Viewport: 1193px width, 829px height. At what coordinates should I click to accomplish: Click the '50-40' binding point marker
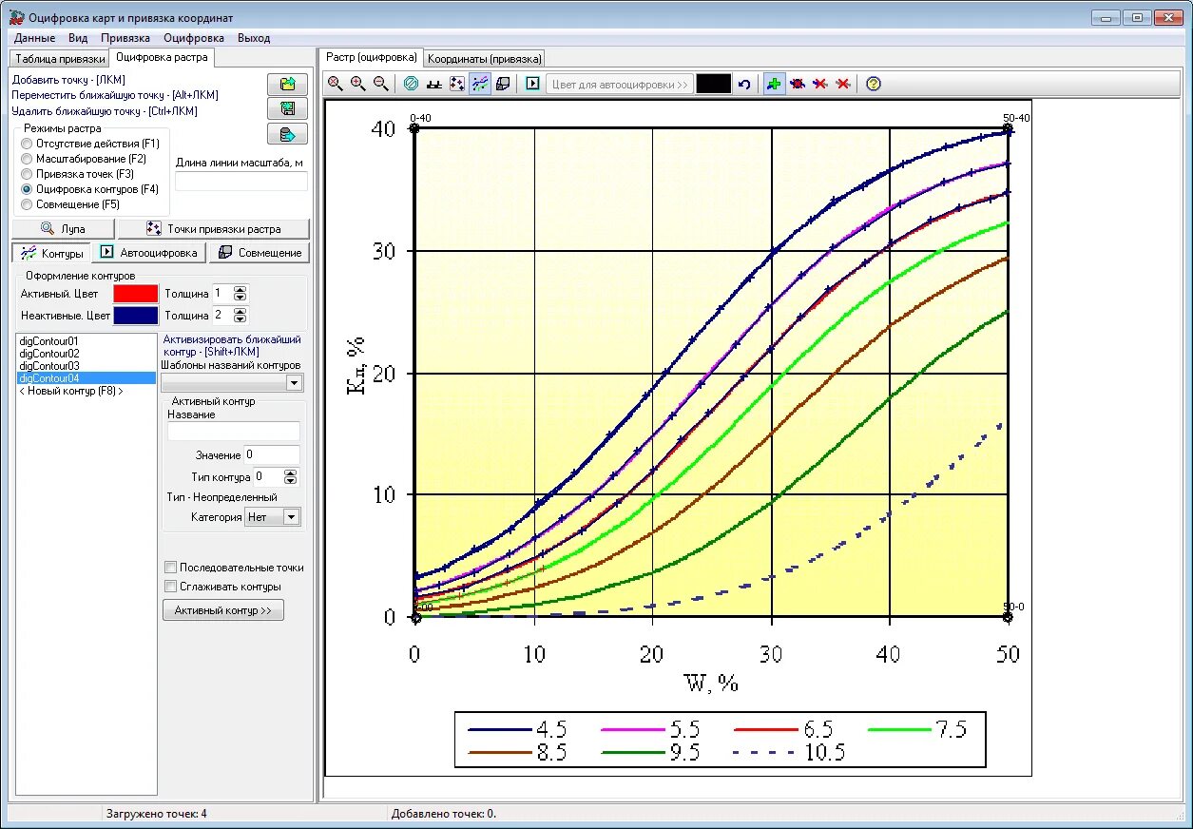point(1009,128)
